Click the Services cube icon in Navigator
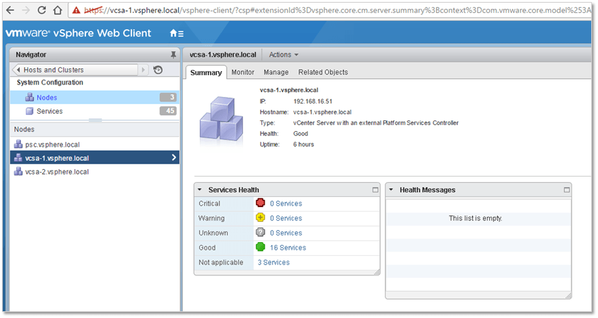 29,111
